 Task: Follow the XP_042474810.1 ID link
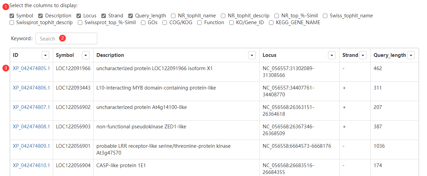pos(31,165)
